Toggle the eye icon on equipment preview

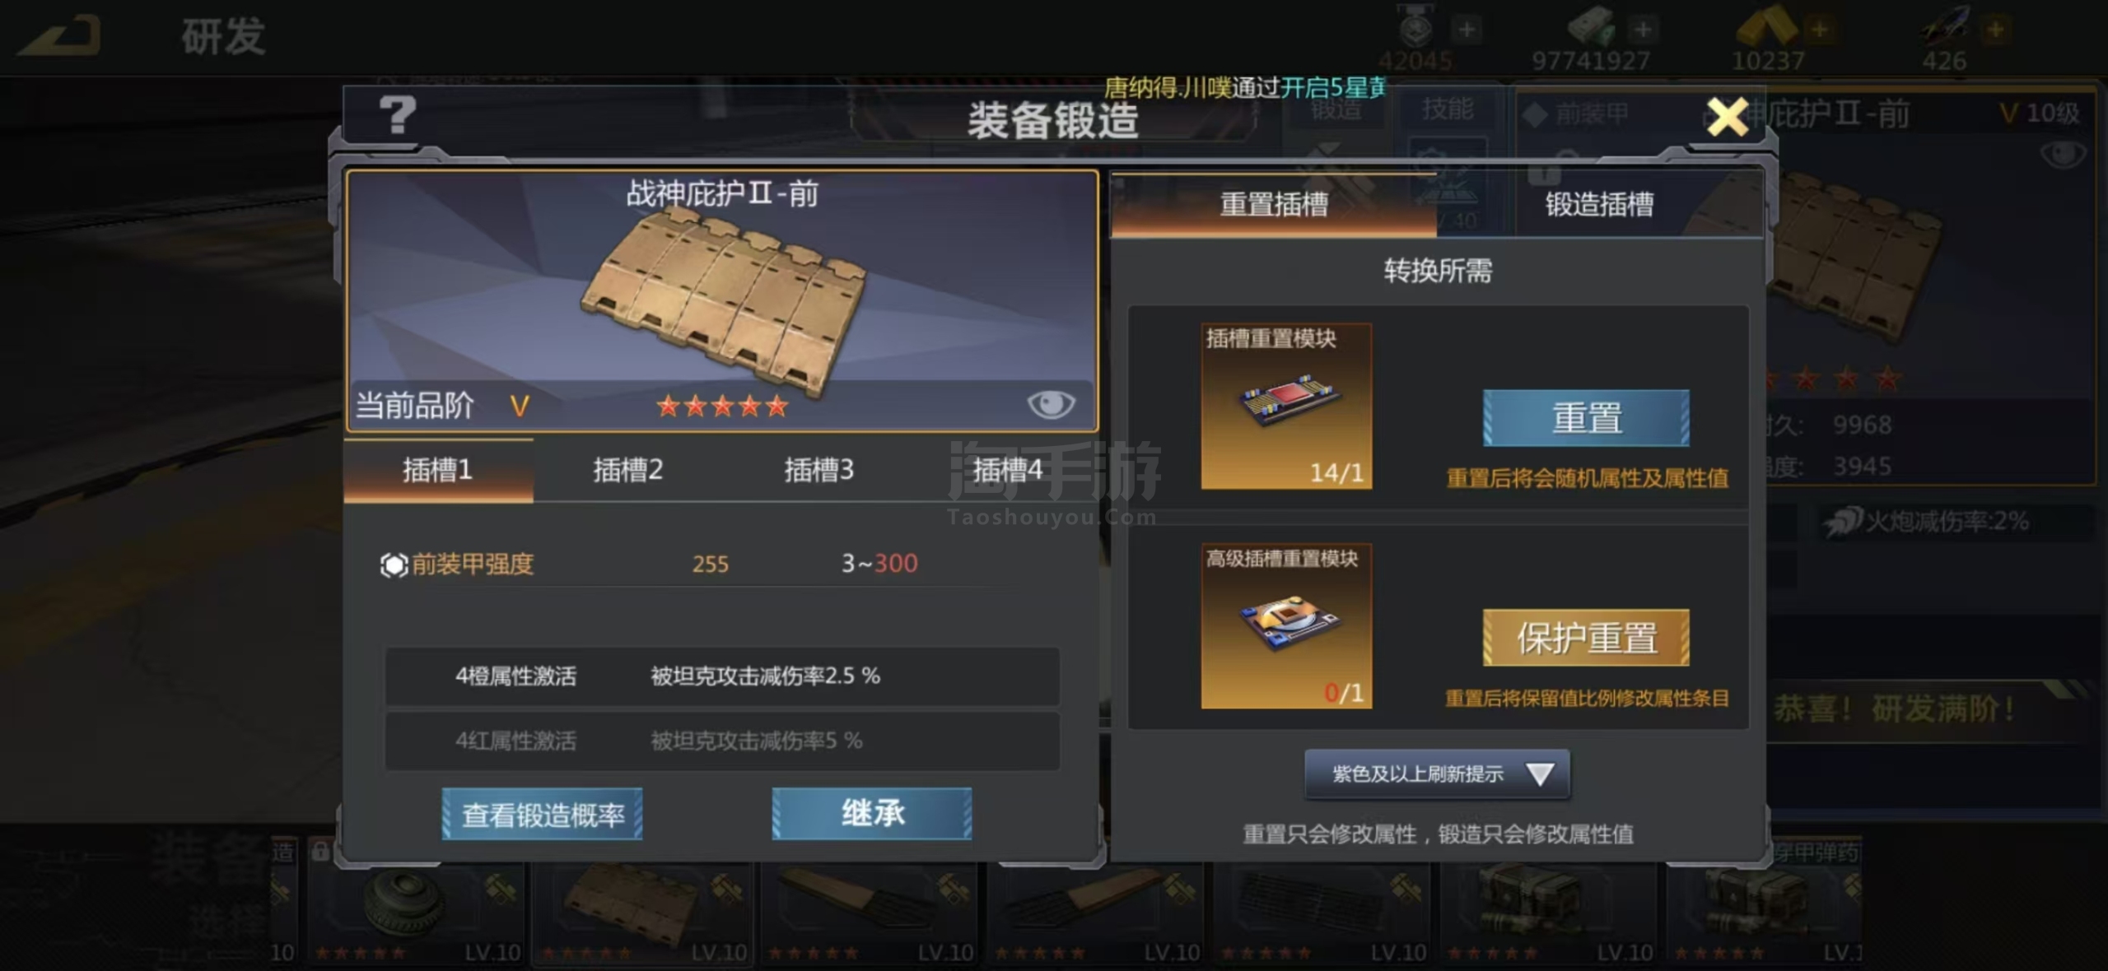(1051, 404)
